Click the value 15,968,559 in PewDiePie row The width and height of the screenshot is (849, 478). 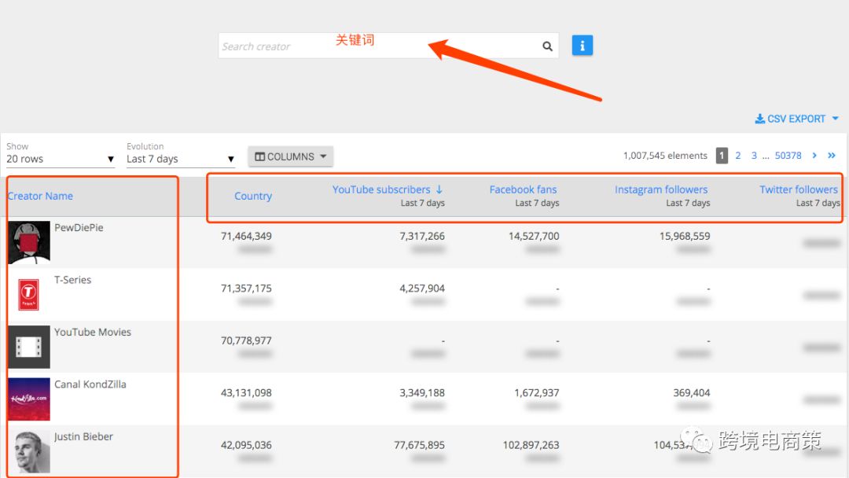685,236
